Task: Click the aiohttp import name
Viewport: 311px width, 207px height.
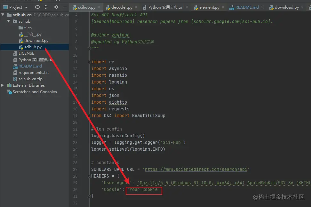Action: click(118, 102)
